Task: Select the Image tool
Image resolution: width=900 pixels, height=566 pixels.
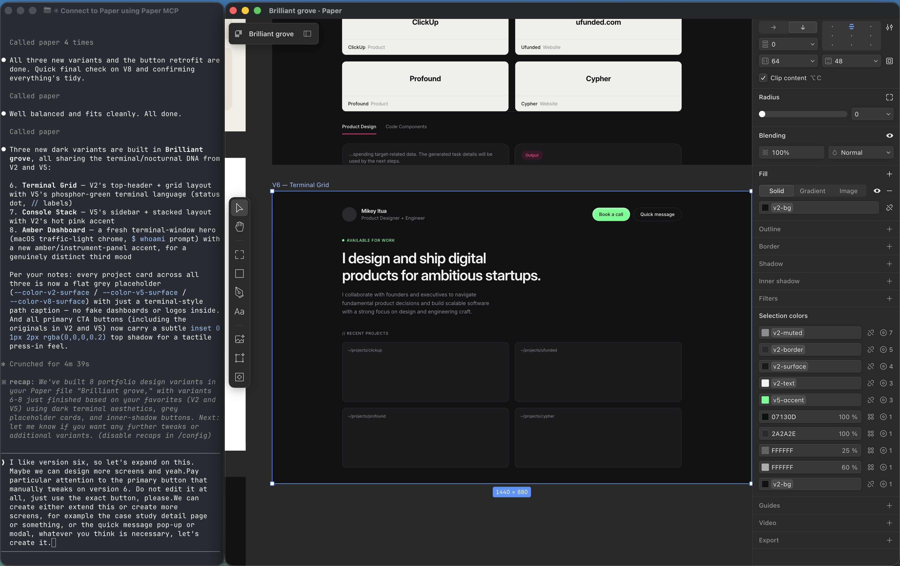Action: (239, 339)
